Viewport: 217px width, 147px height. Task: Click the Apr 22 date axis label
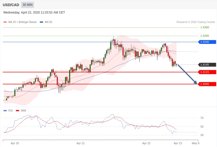146,143
